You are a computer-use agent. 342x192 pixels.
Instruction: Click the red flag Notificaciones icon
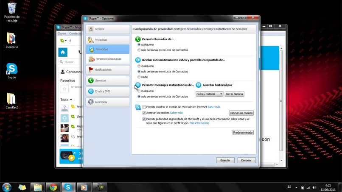[91, 70]
